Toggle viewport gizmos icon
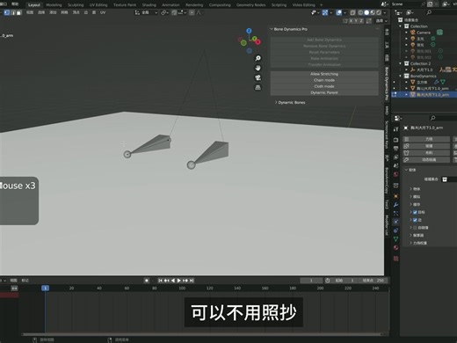Screen dimensions: 457x343 [x=325, y=12]
